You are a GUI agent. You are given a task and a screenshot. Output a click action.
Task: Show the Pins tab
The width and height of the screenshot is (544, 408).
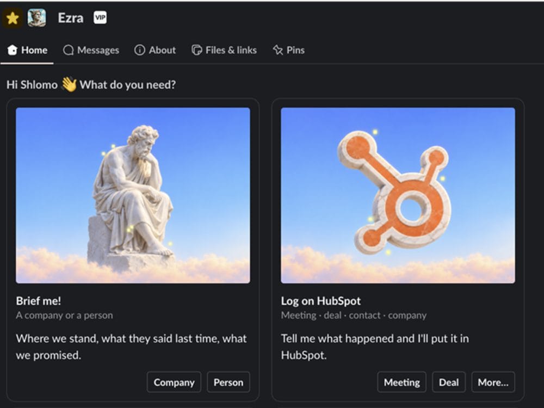tap(289, 50)
